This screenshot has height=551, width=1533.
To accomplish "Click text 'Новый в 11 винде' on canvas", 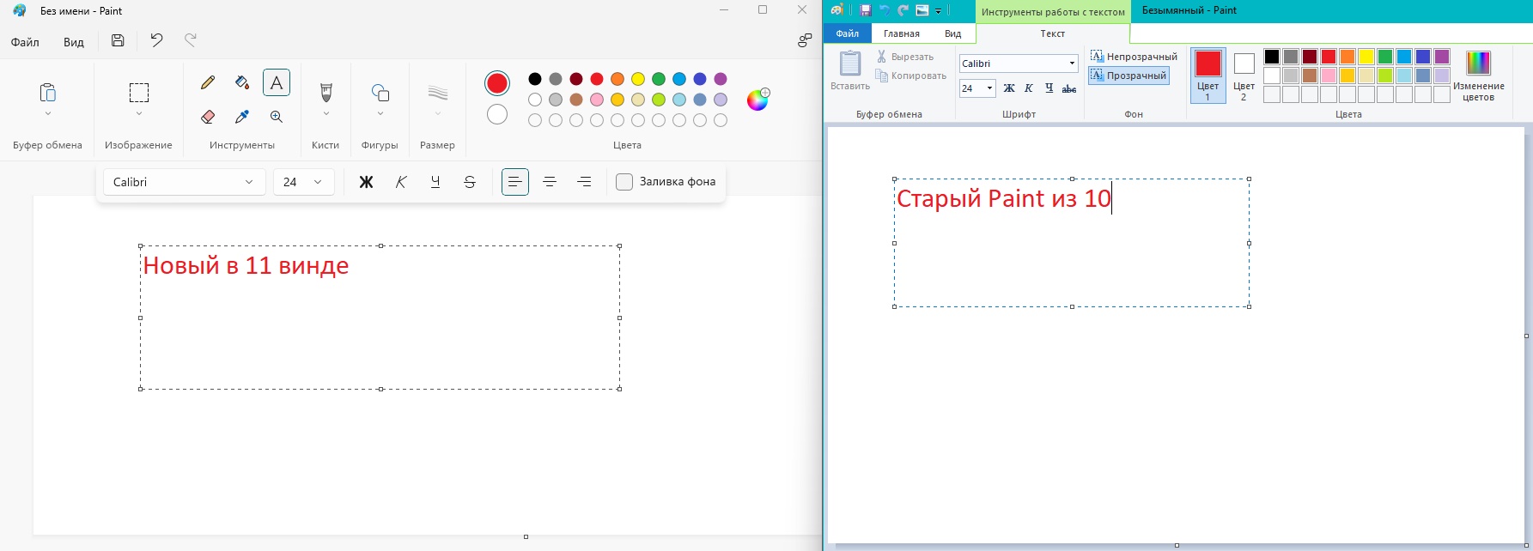I will (246, 265).
